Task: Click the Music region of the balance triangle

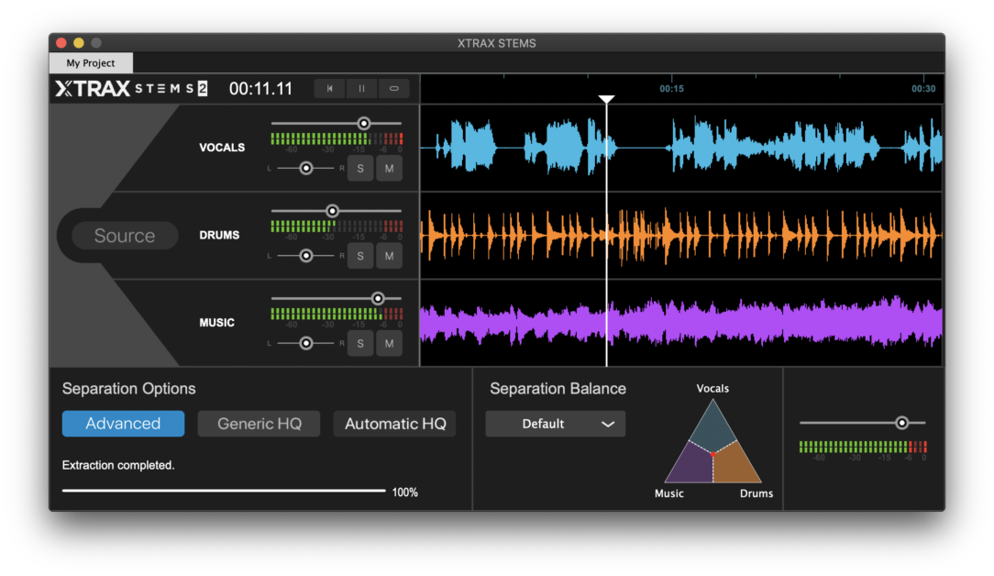Action: tap(690, 468)
